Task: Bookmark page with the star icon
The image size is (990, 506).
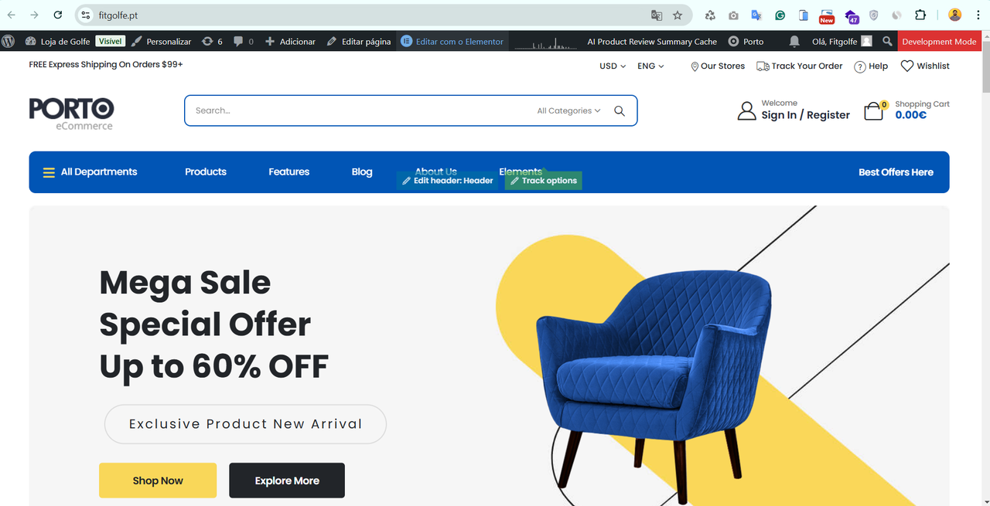Action: pos(678,15)
